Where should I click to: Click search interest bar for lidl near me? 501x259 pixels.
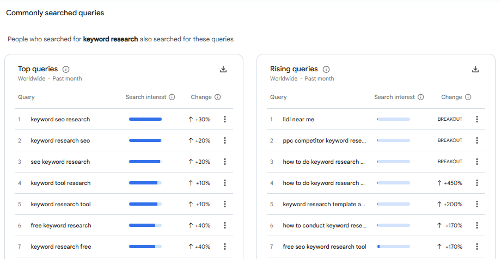pos(394,119)
